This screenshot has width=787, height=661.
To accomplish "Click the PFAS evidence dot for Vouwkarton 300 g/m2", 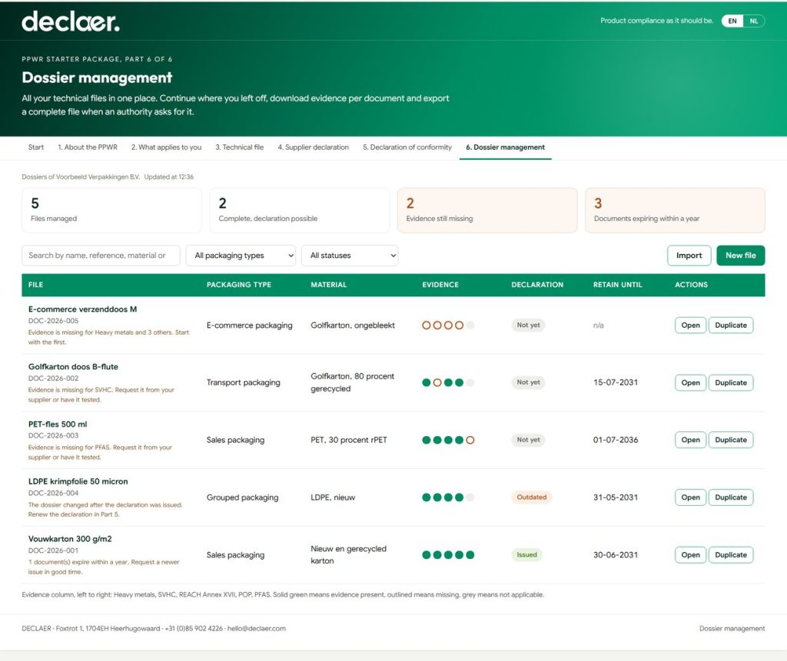I will click(470, 555).
